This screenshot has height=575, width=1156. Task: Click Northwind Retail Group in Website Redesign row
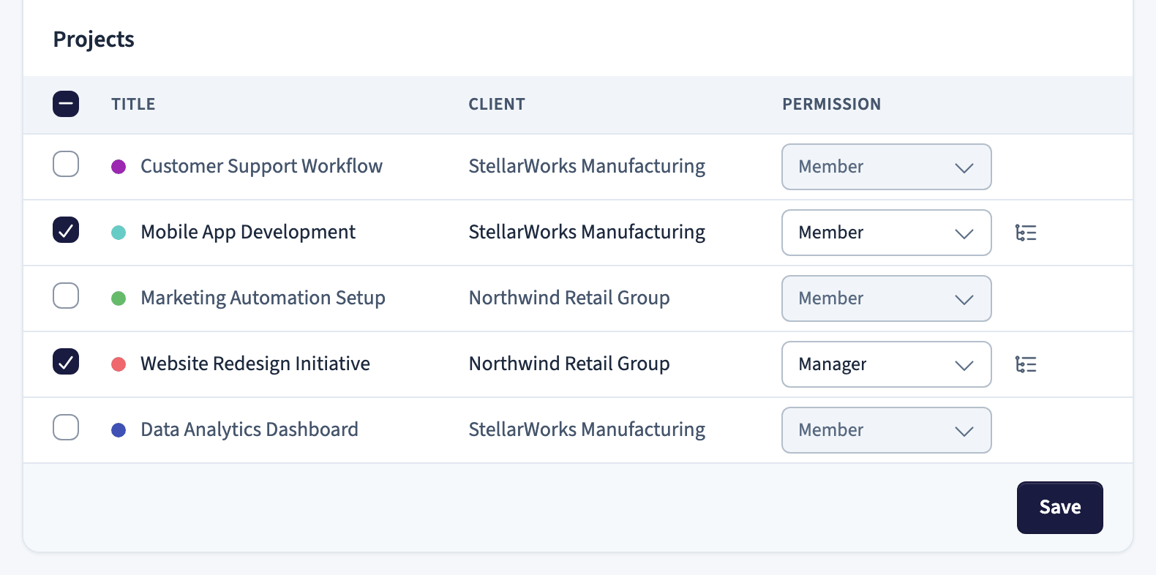coord(569,364)
